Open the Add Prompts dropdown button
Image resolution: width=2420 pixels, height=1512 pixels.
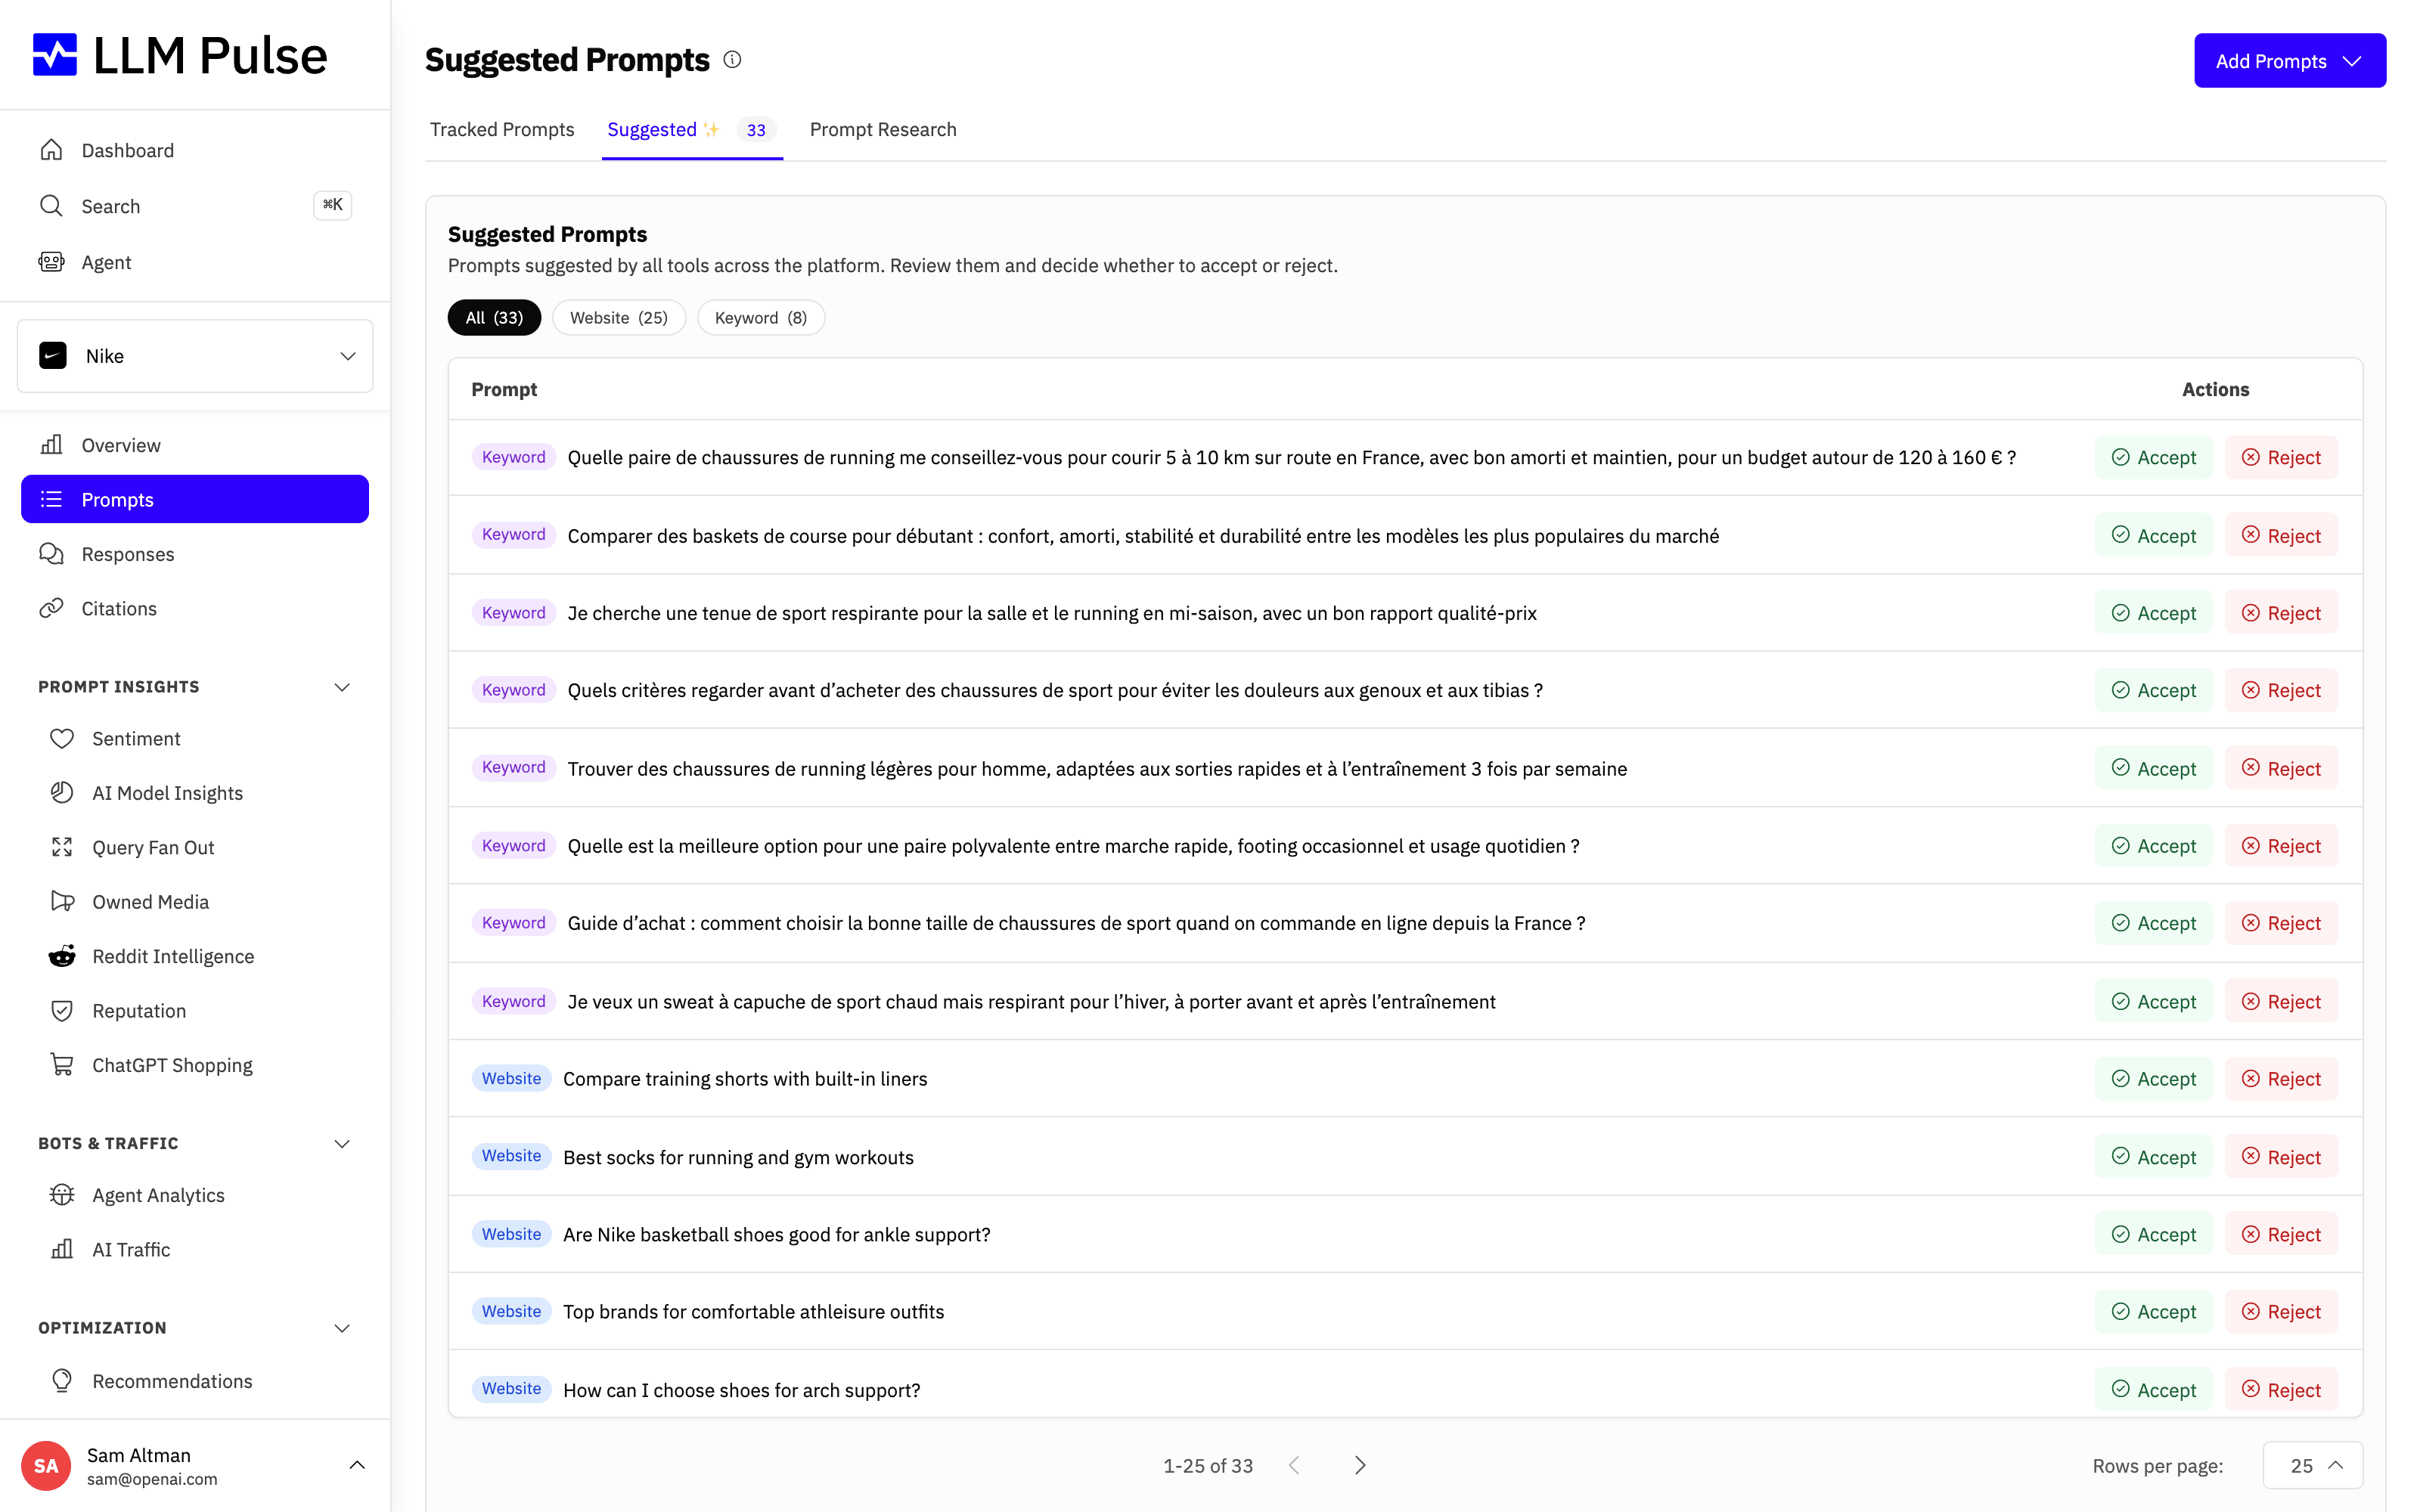tap(2290, 61)
